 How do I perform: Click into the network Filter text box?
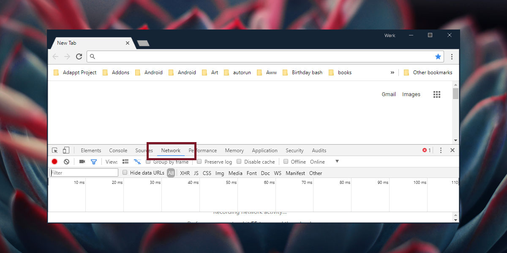[x=84, y=173]
